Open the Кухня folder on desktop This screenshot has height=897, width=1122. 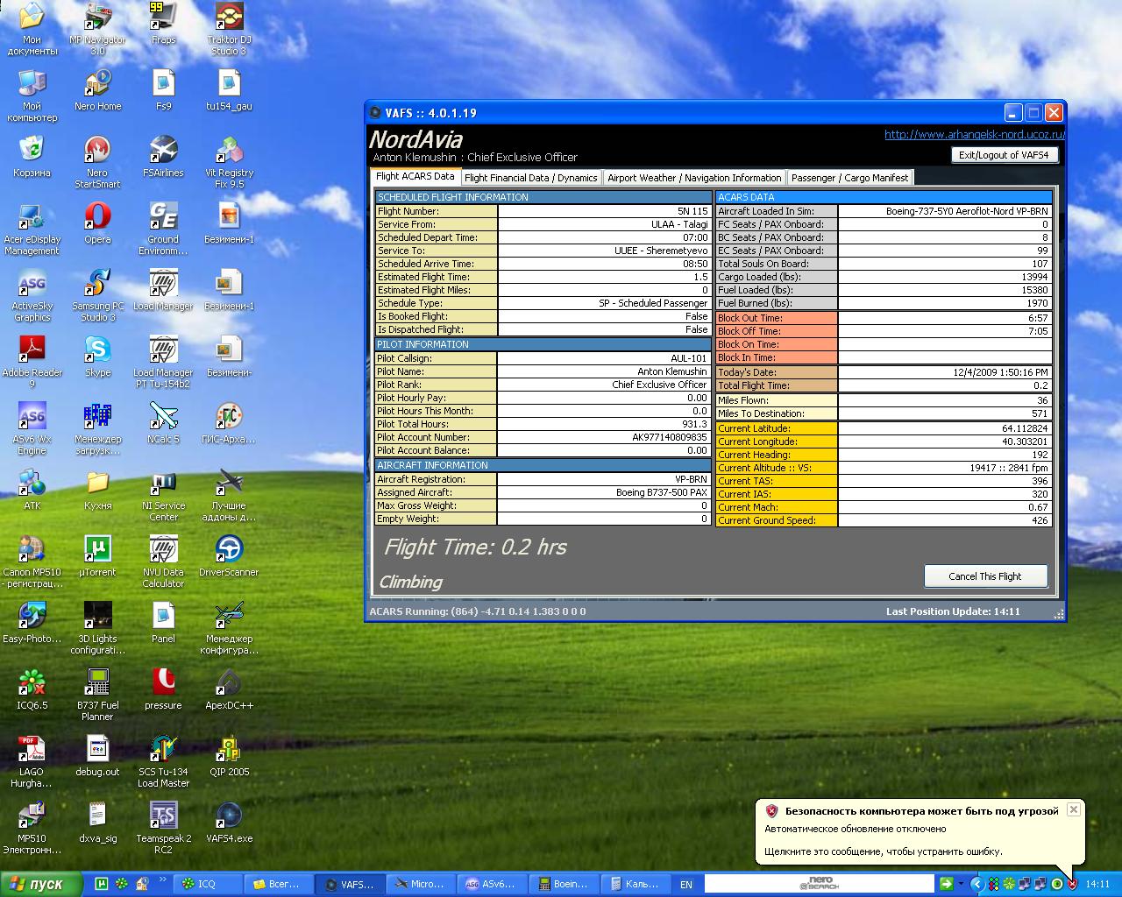tap(97, 490)
